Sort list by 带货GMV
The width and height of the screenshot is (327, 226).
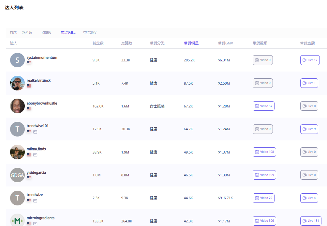pyautogui.click(x=90, y=33)
